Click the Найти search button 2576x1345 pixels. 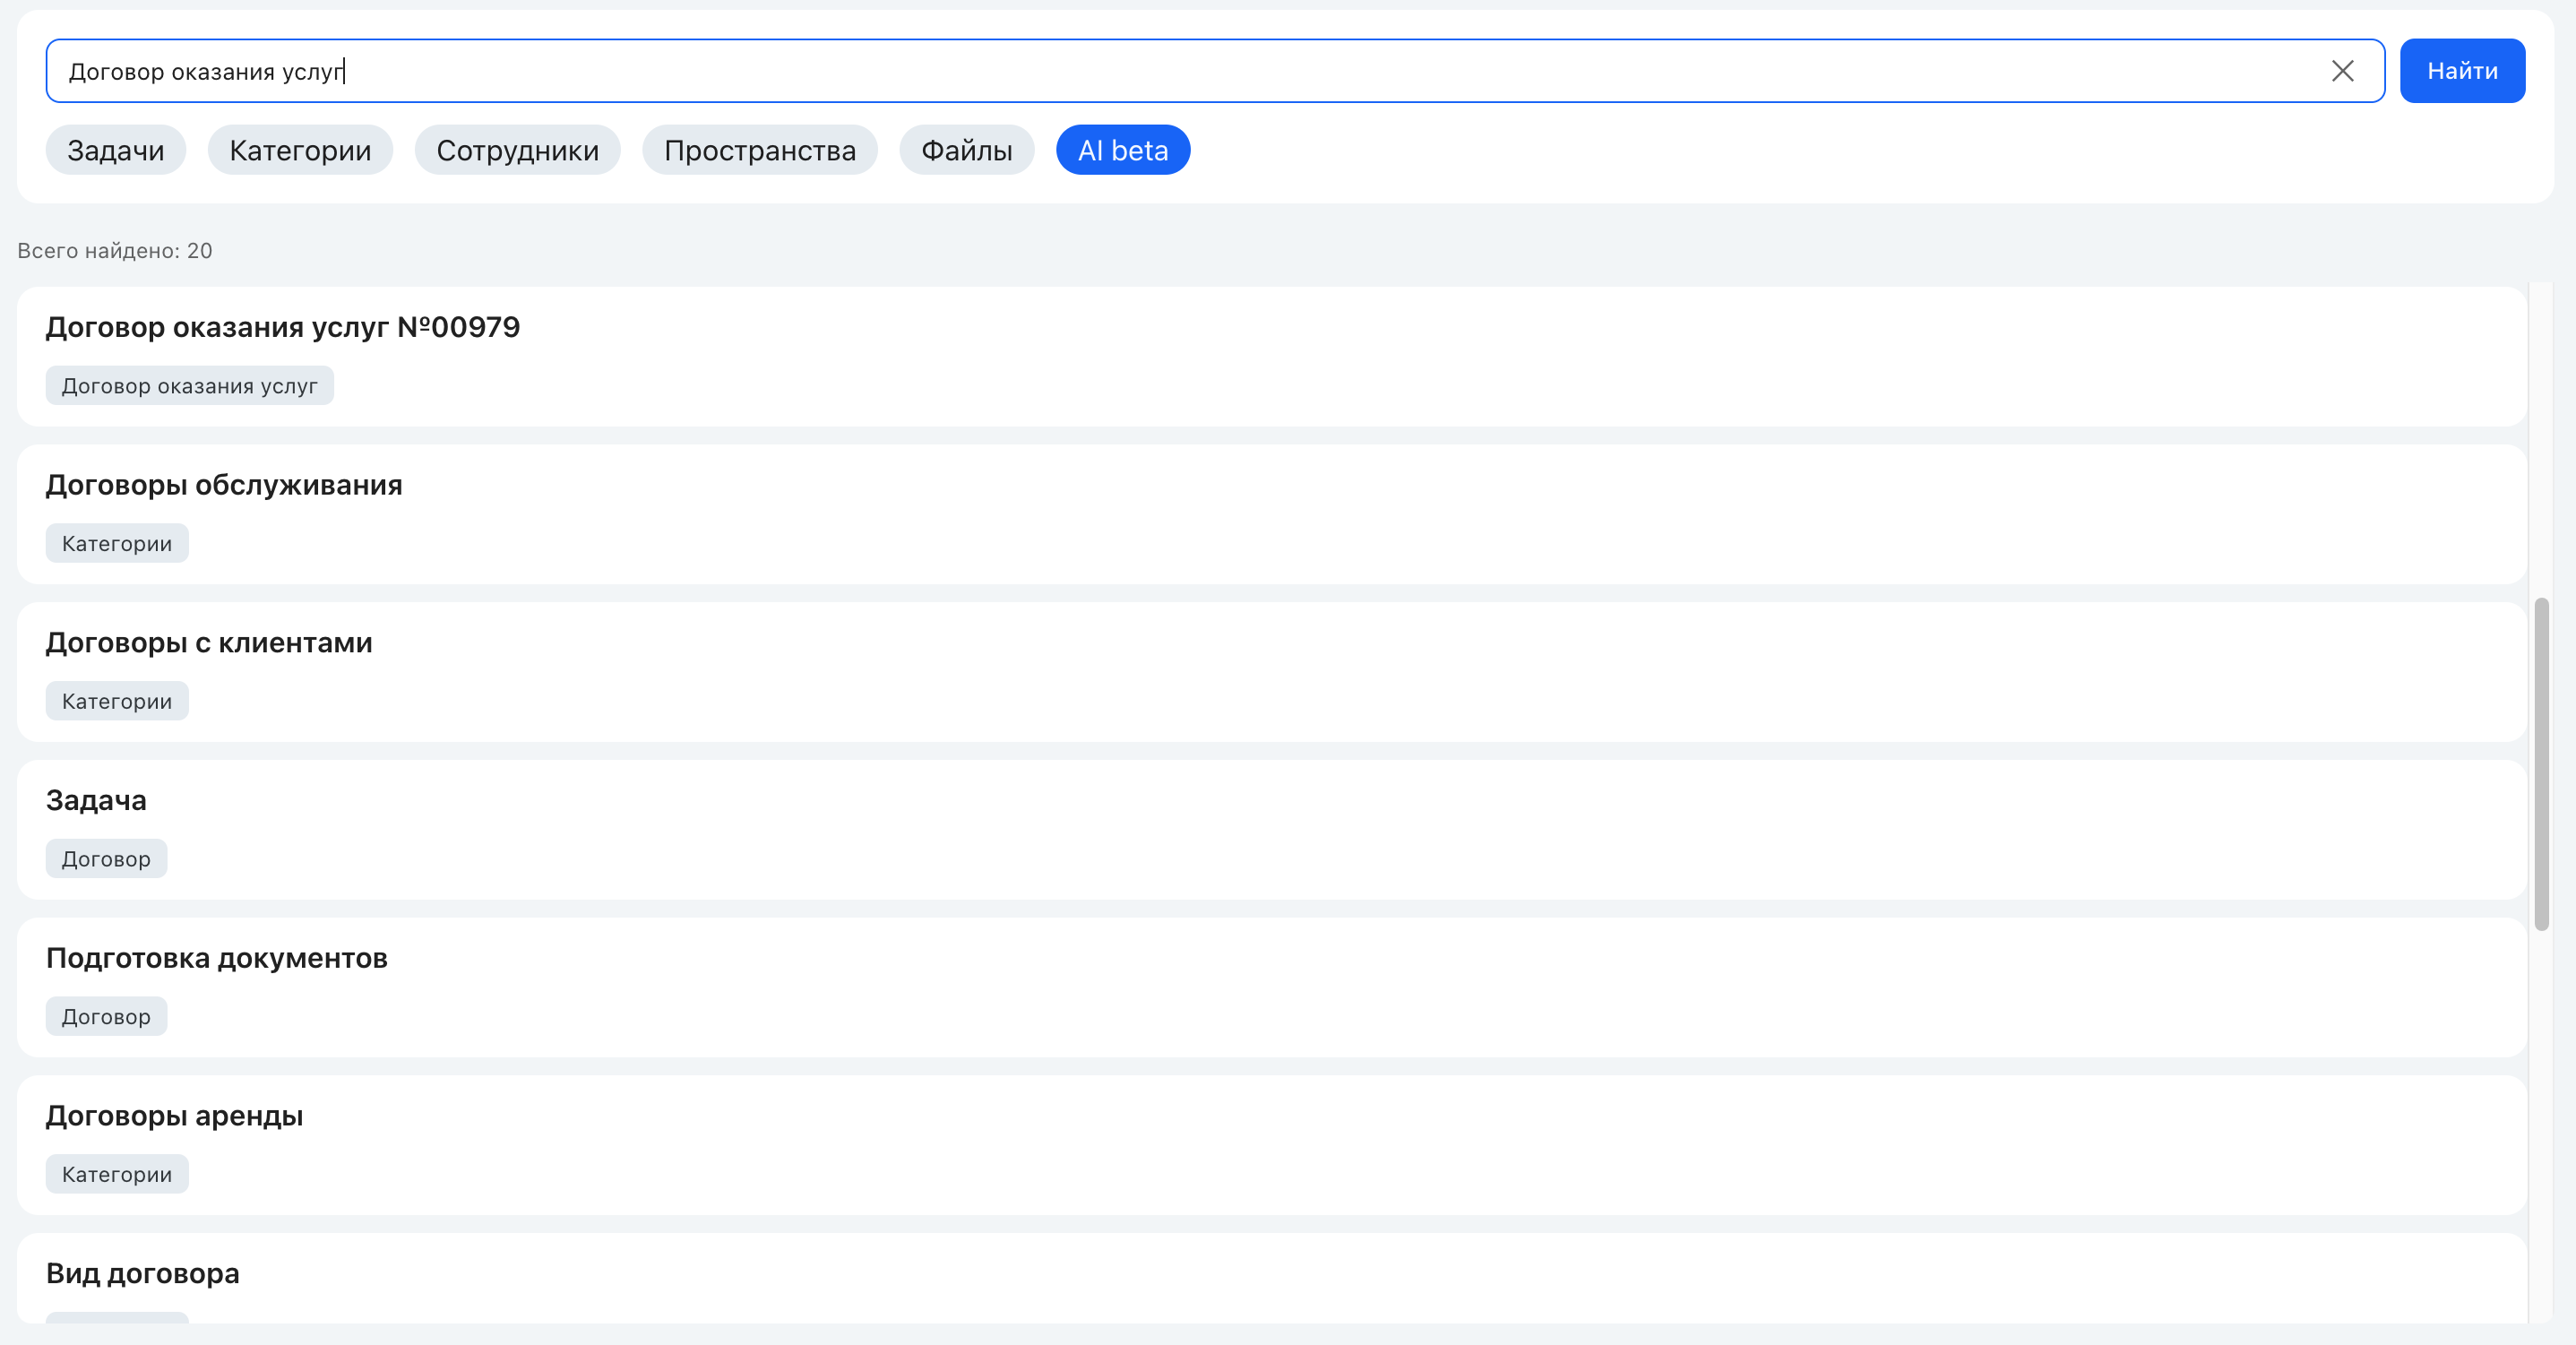click(x=2462, y=71)
